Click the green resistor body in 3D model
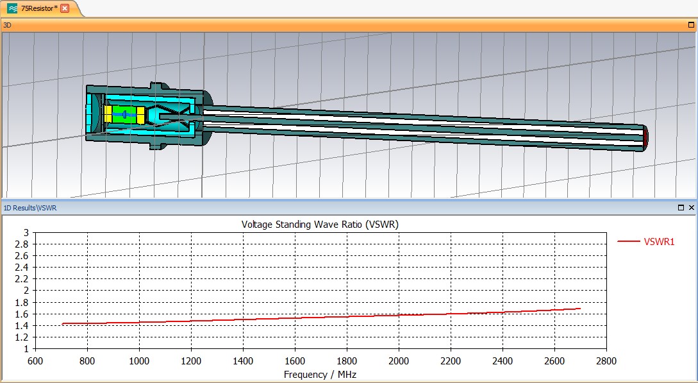The height and width of the screenshot is (383, 698). [124, 114]
